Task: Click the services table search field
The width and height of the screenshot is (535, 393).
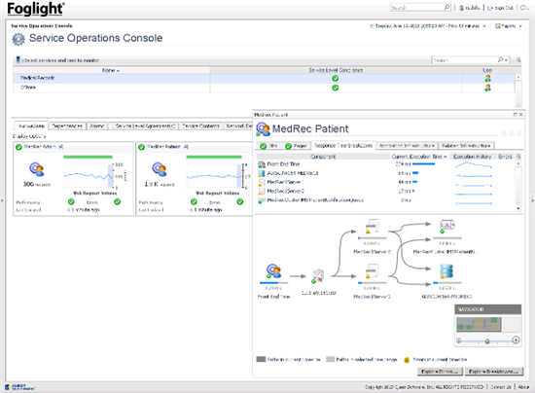Action: pos(464,60)
